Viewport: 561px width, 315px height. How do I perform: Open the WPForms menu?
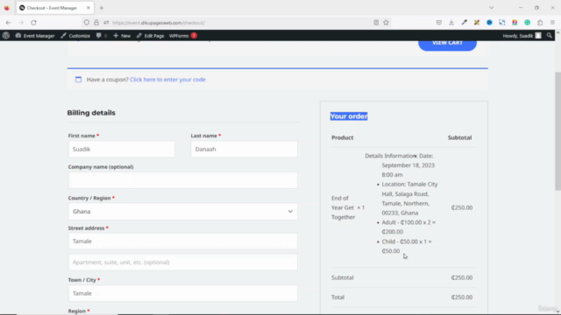tap(183, 36)
